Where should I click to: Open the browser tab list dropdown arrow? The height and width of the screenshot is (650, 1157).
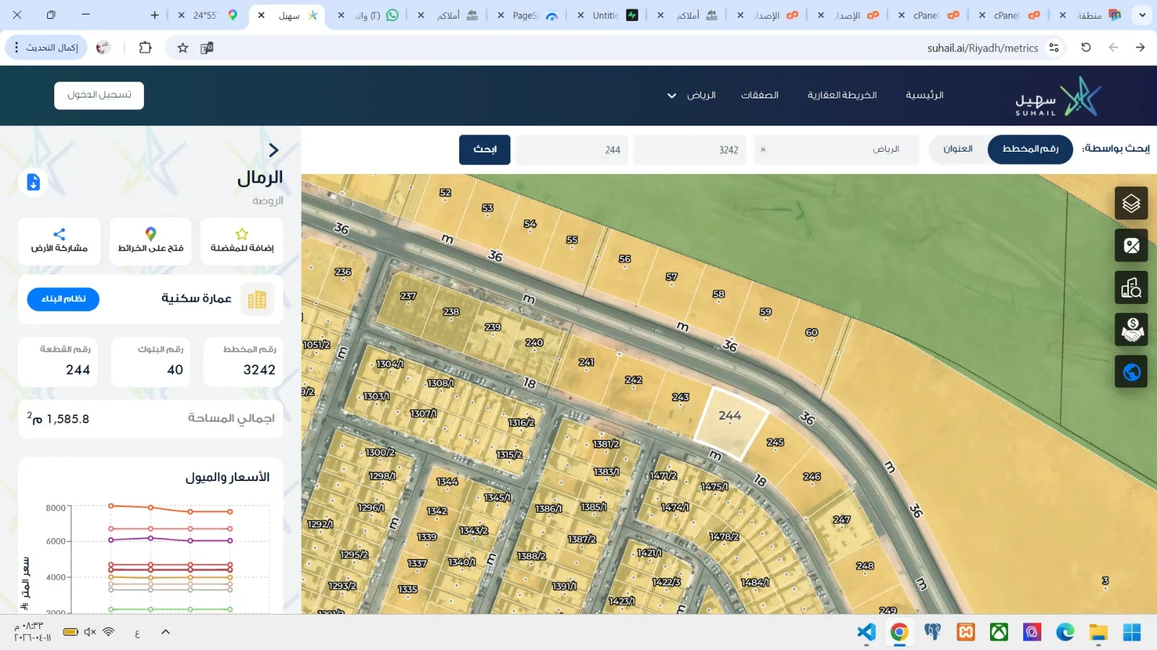point(1142,15)
